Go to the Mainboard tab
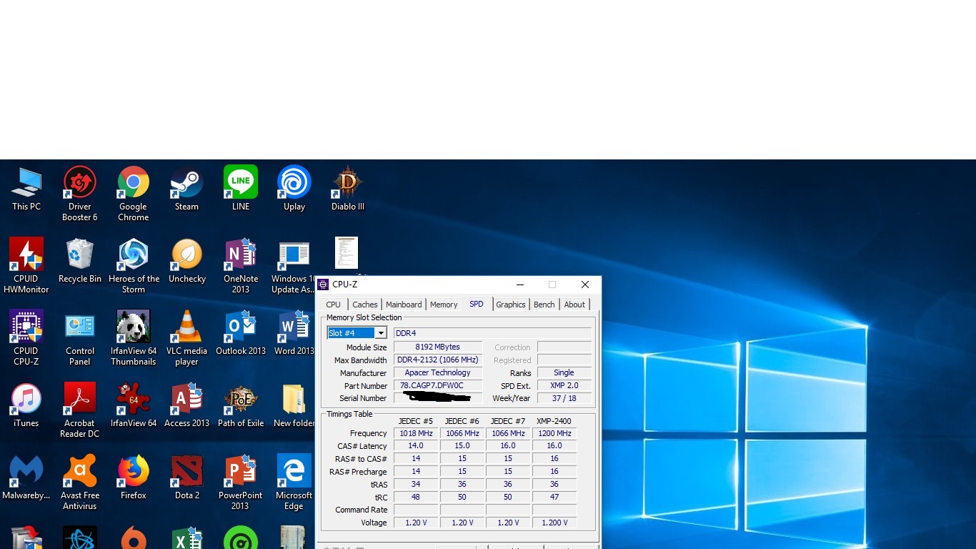Viewport: 976px width, 549px height. point(404,305)
